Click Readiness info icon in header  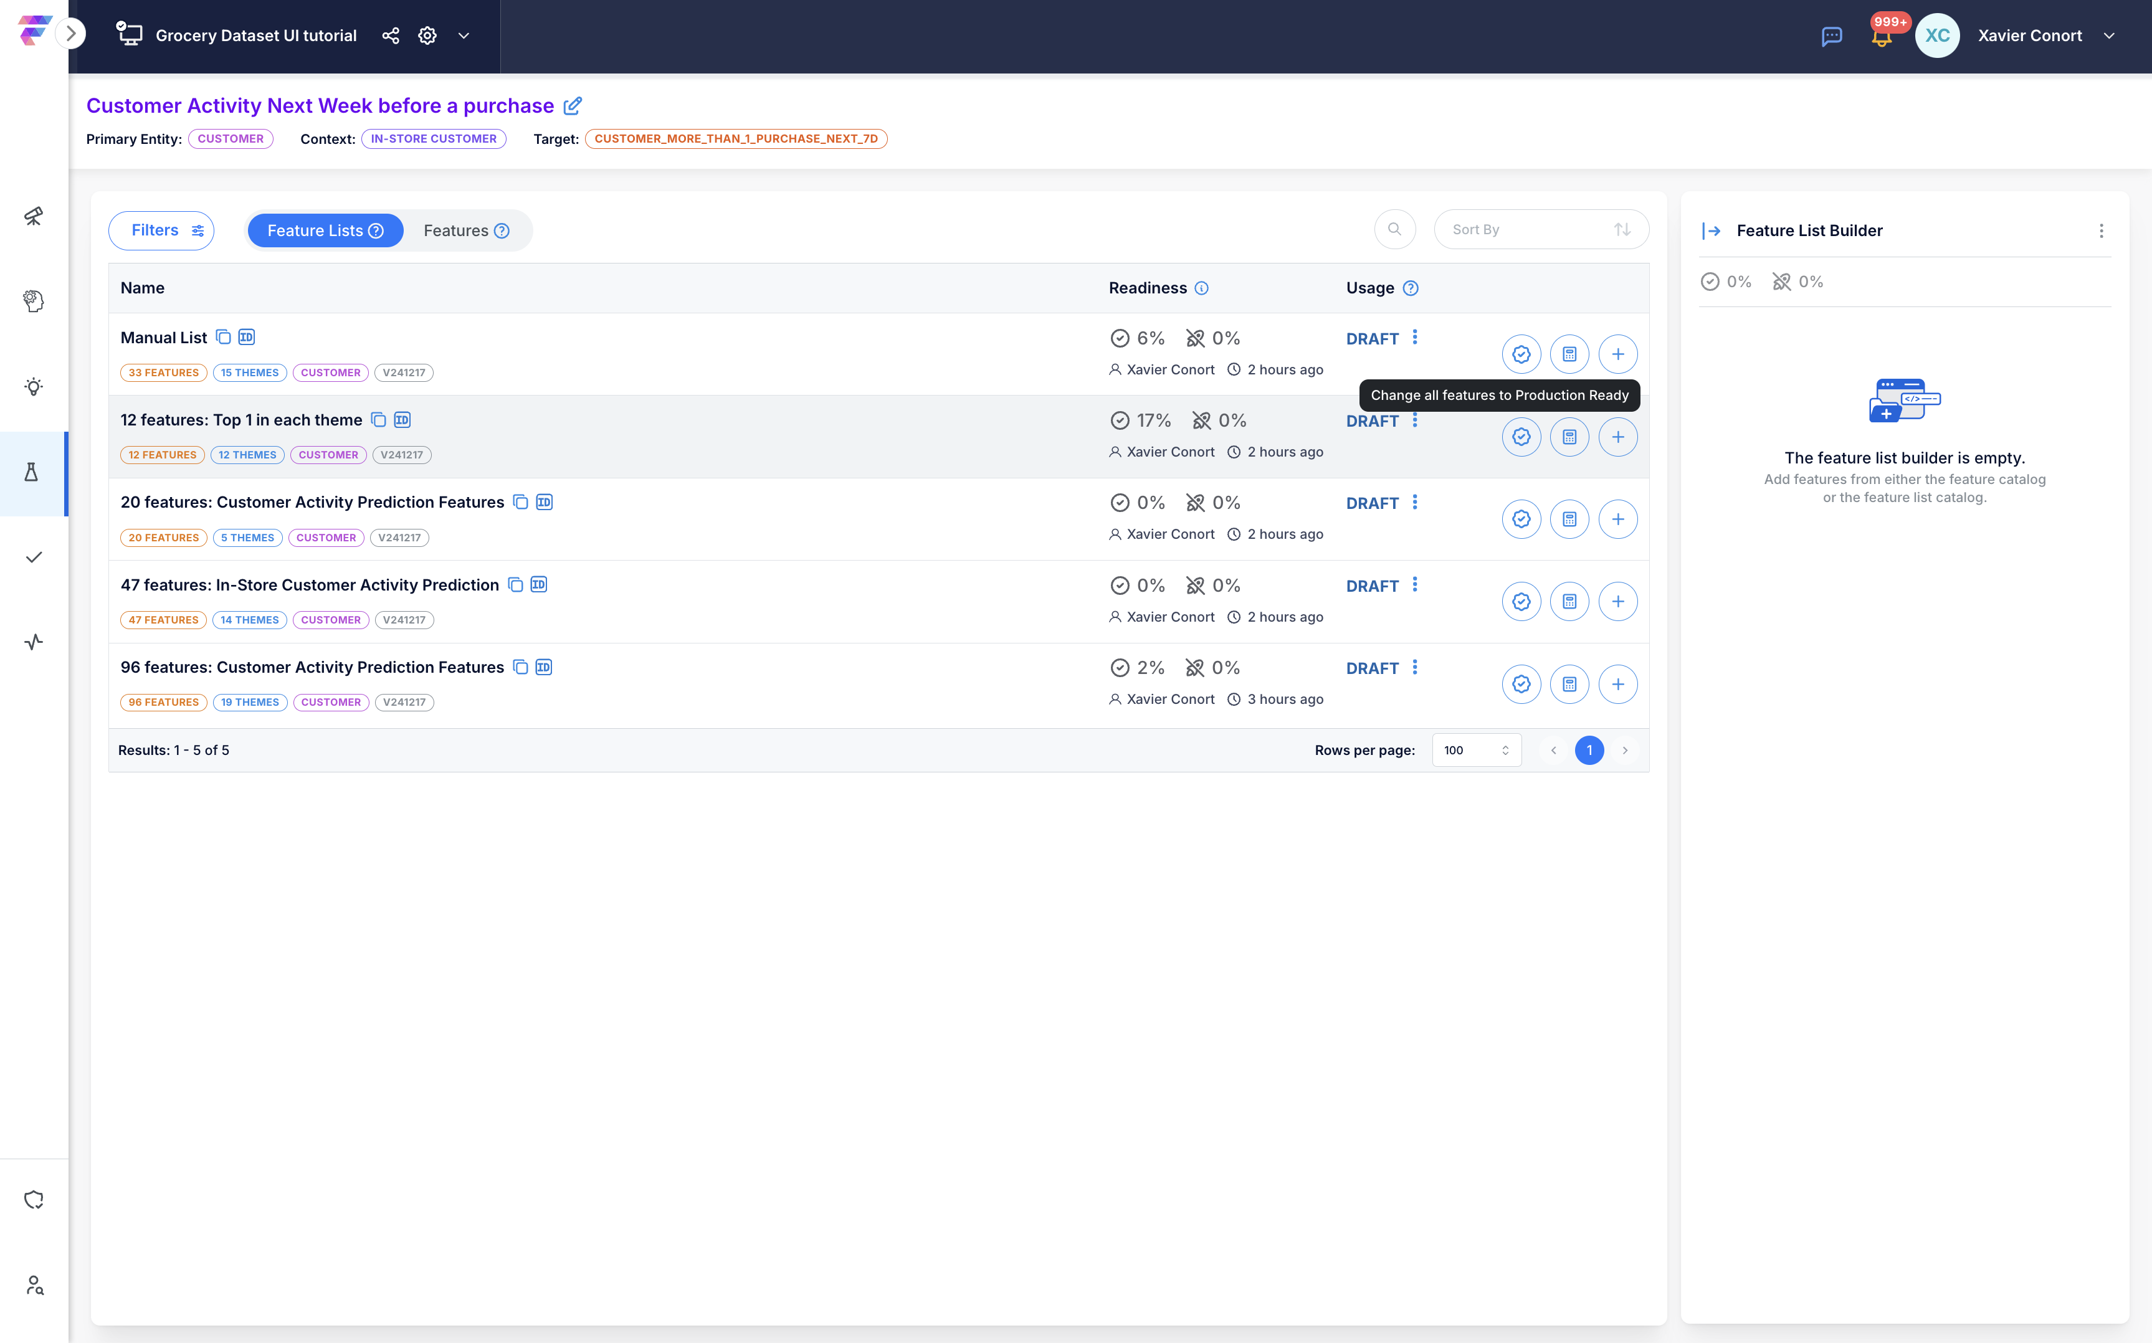[1202, 288]
